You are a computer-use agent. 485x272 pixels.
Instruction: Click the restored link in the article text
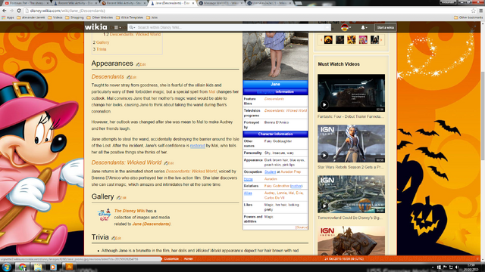click(x=197, y=146)
